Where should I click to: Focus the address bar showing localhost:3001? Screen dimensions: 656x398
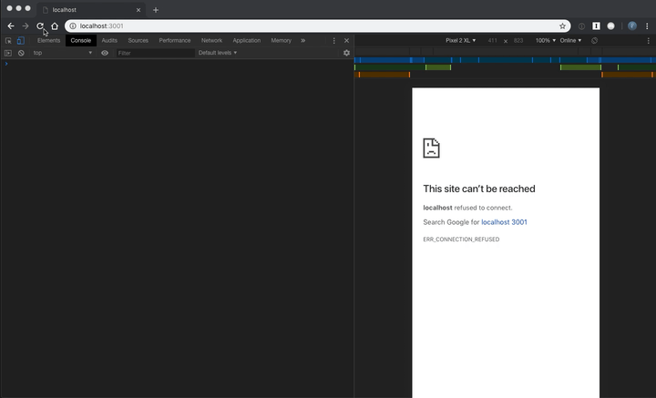click(x=318, y=26)
